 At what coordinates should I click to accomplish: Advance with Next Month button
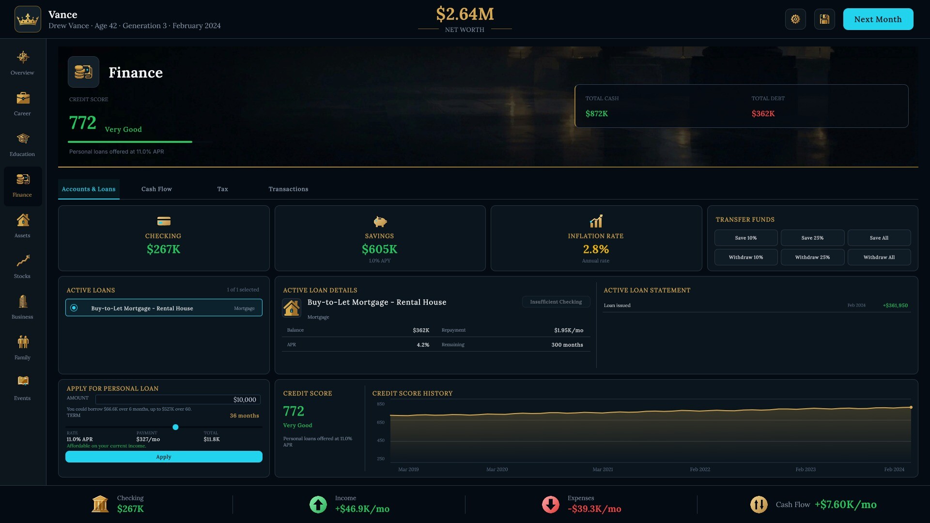coord(878,19)
